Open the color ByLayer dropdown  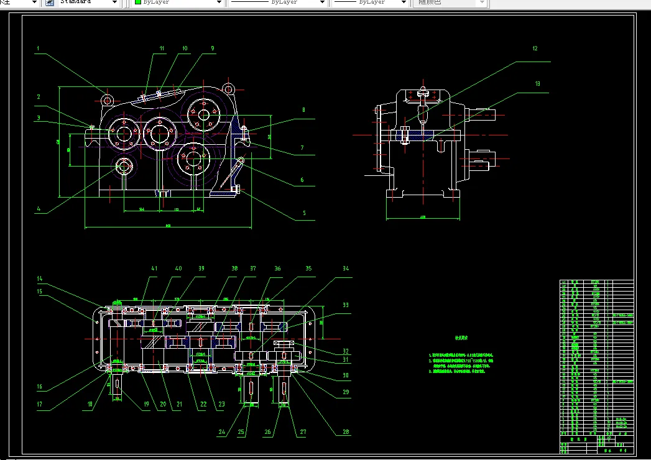219,2
